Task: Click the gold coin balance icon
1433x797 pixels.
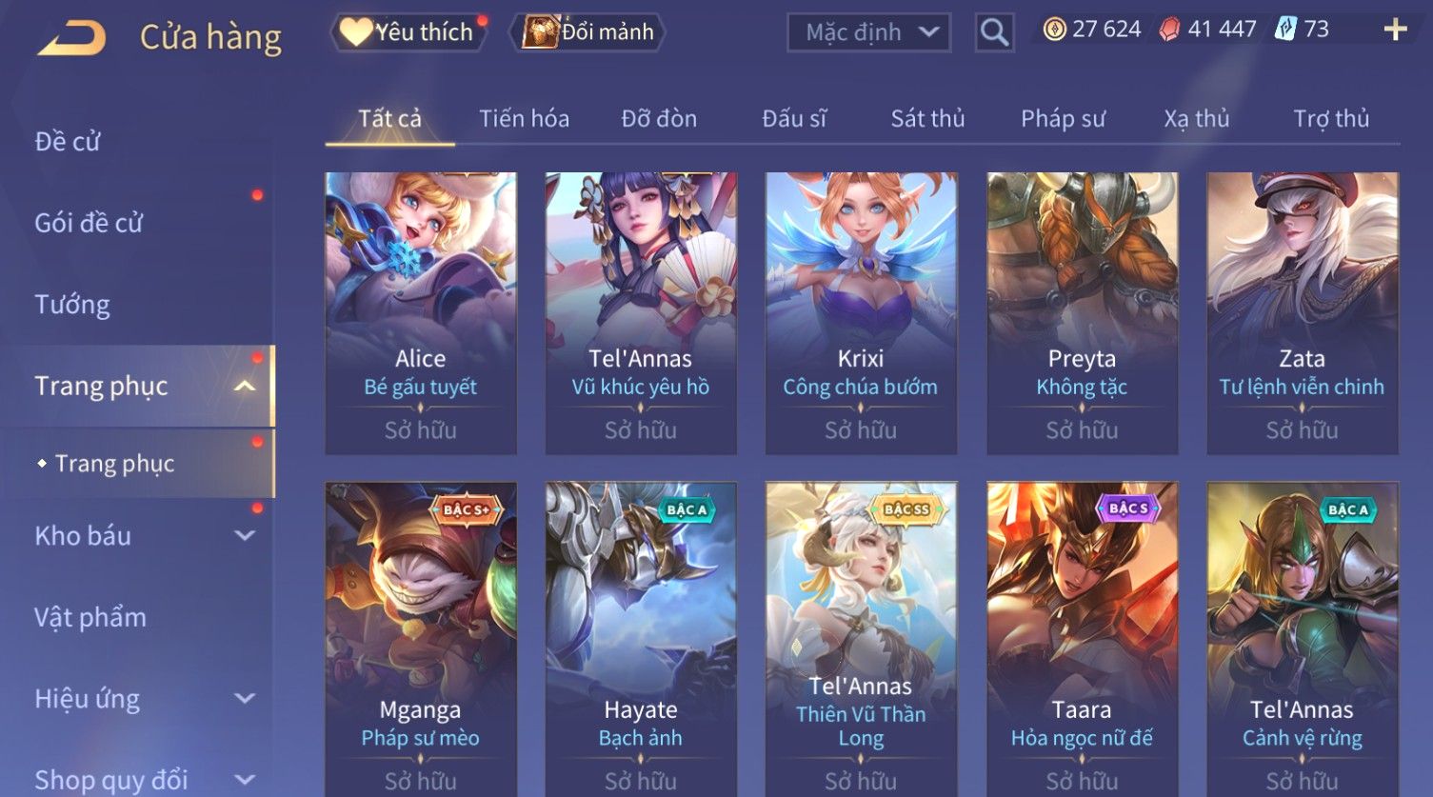Action: (1054, 30)
